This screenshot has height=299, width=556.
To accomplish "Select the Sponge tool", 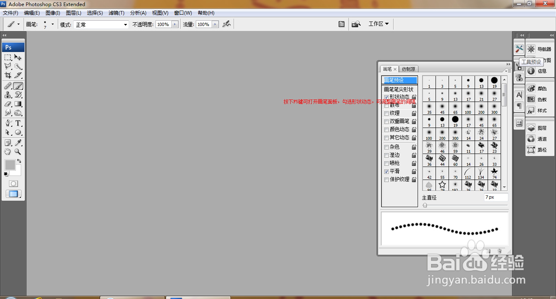I will 18,113.
